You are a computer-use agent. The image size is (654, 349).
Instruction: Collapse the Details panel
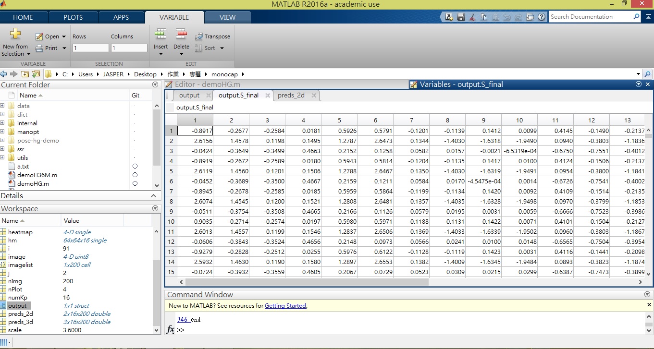click(x=154, y=196)
